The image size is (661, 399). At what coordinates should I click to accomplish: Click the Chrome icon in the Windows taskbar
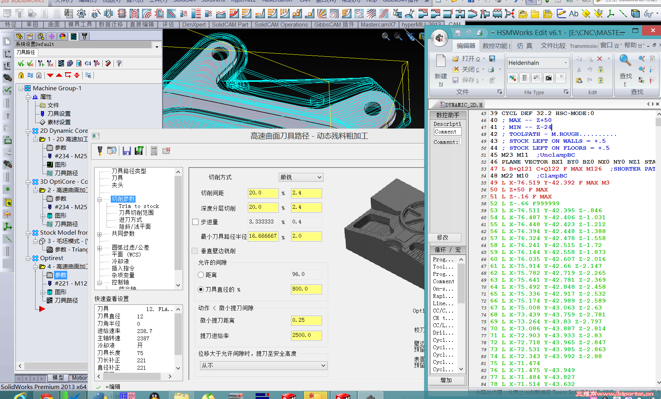click(x=47, y=396)
